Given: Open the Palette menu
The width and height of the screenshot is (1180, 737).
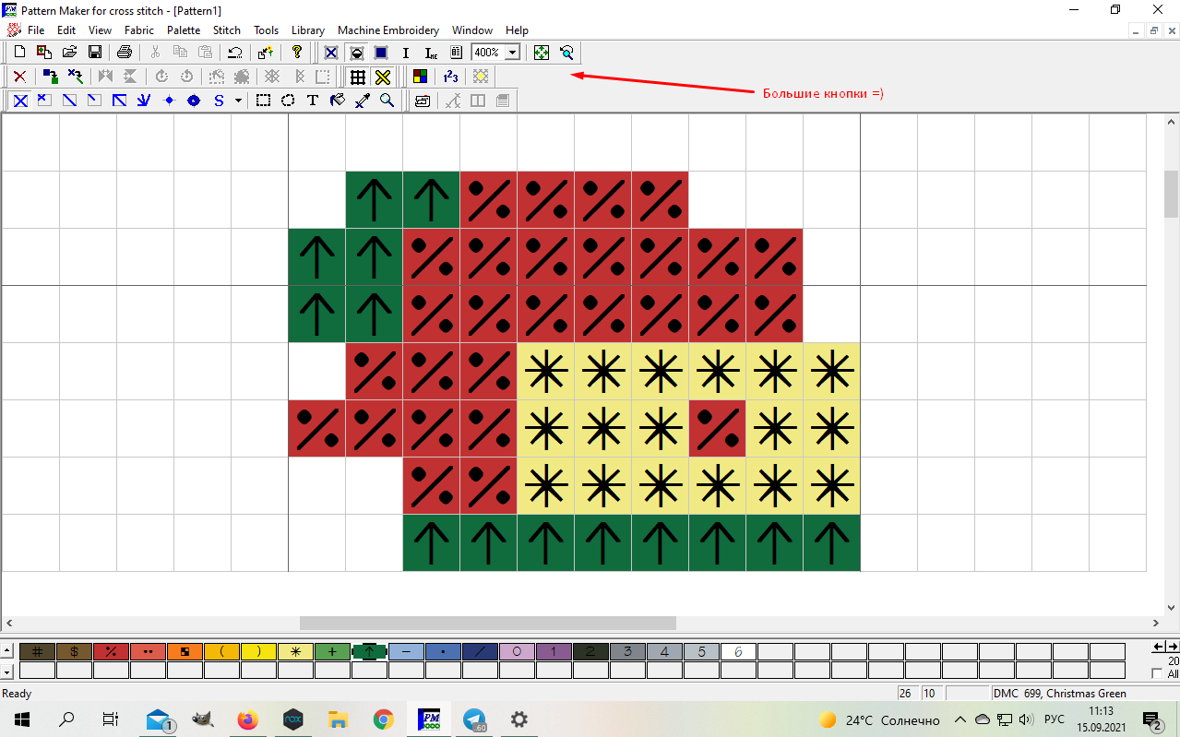Looking at the screenshot, I should click(x=184, y=30).
